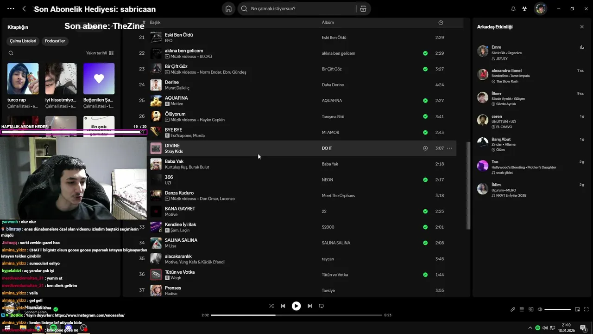Open the 'iyi hissetmiyo...' playlist thumbnail
The image size is (593, 334).
(x=61, y=78)
